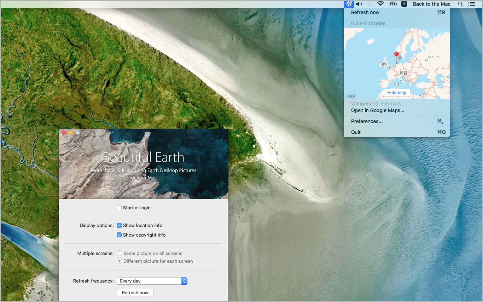Click the '로마' city label on map

396,85
